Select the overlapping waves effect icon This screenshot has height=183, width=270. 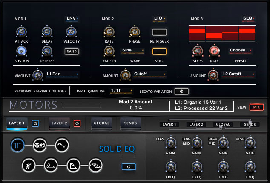(x=95, y=164)
